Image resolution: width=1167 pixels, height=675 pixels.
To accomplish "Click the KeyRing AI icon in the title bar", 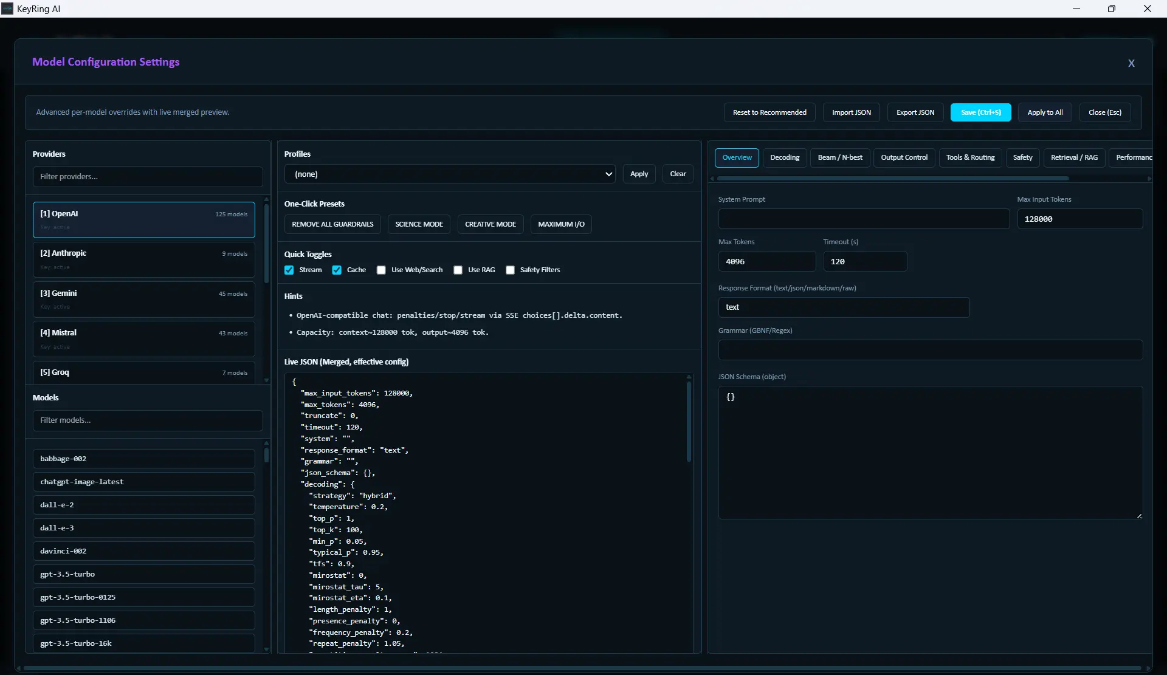I will 8,9.
